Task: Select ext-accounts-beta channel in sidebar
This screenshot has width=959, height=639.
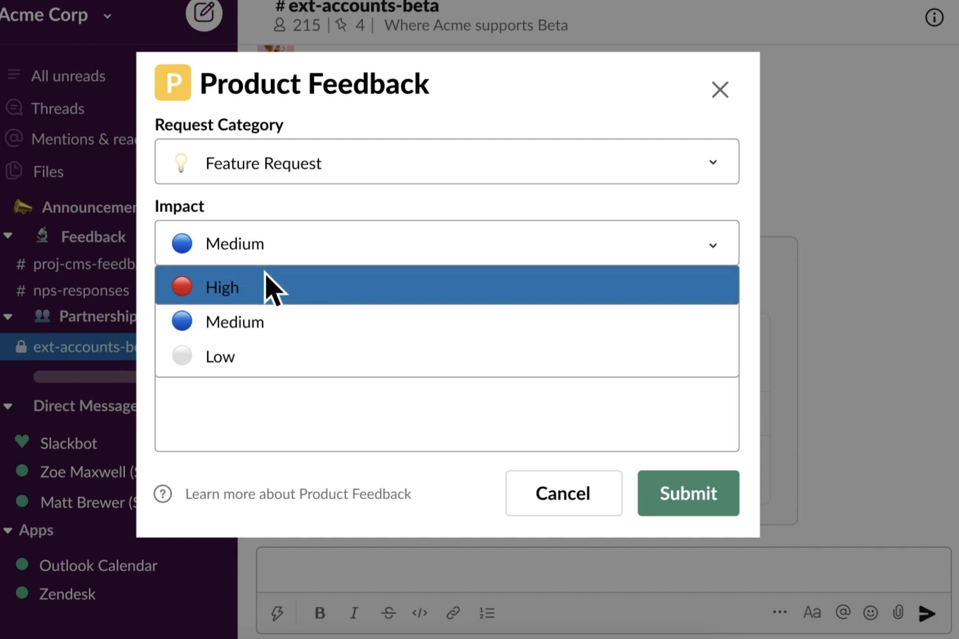Action: pos(68,347)
